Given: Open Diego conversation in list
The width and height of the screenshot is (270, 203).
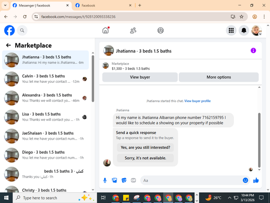Looking at the screenshot, I should pos(45,155).
